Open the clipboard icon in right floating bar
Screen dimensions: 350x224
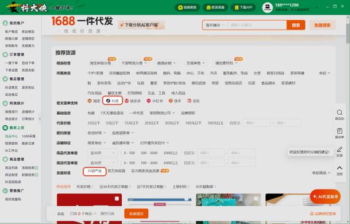(340, 131)
